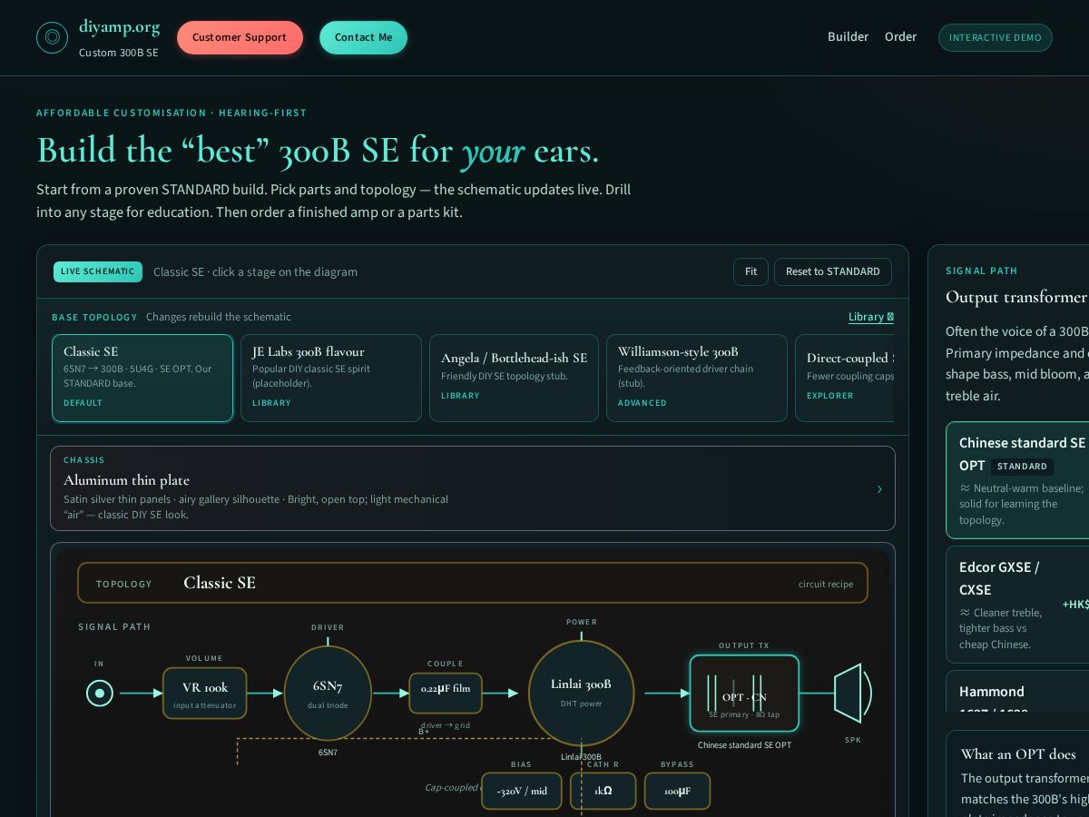Click the IN input jack icon
Image resolution: width=1089 pixels, height=817 pixels.
(100, 694)
